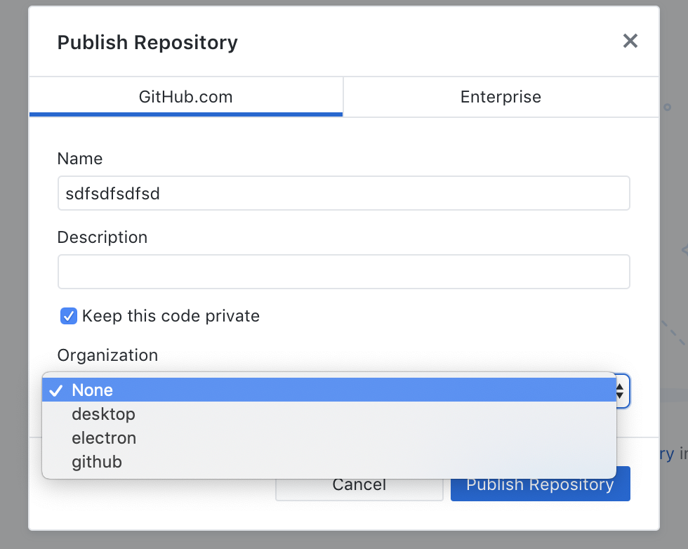This screenshot has width=688, height=549.
Task: Cancel publishing the repository
Action: 359,484
